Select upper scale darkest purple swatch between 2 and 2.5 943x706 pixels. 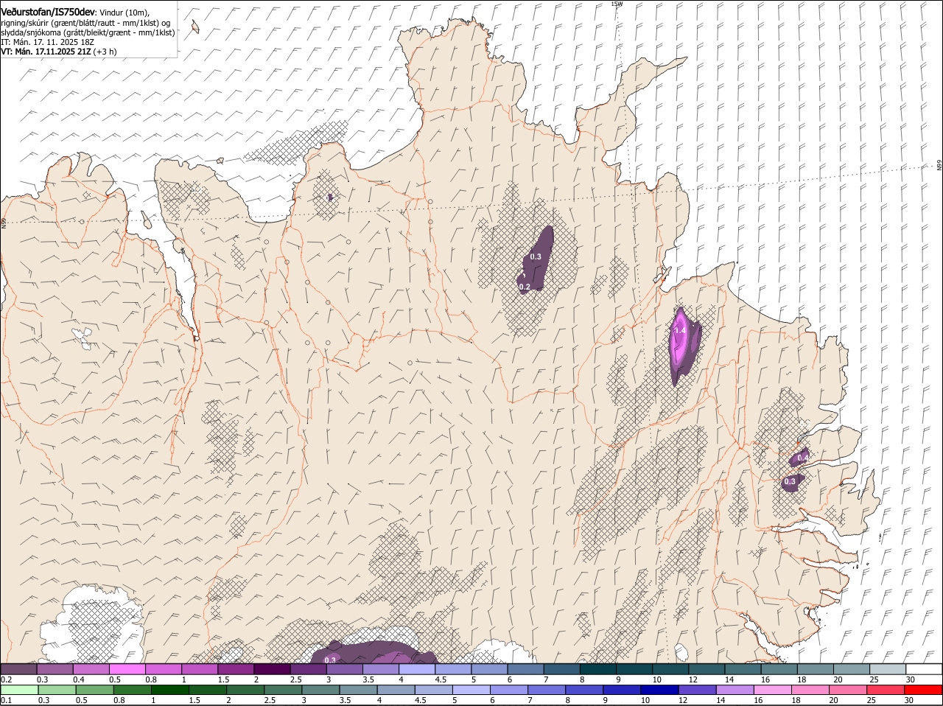(273, 669)
